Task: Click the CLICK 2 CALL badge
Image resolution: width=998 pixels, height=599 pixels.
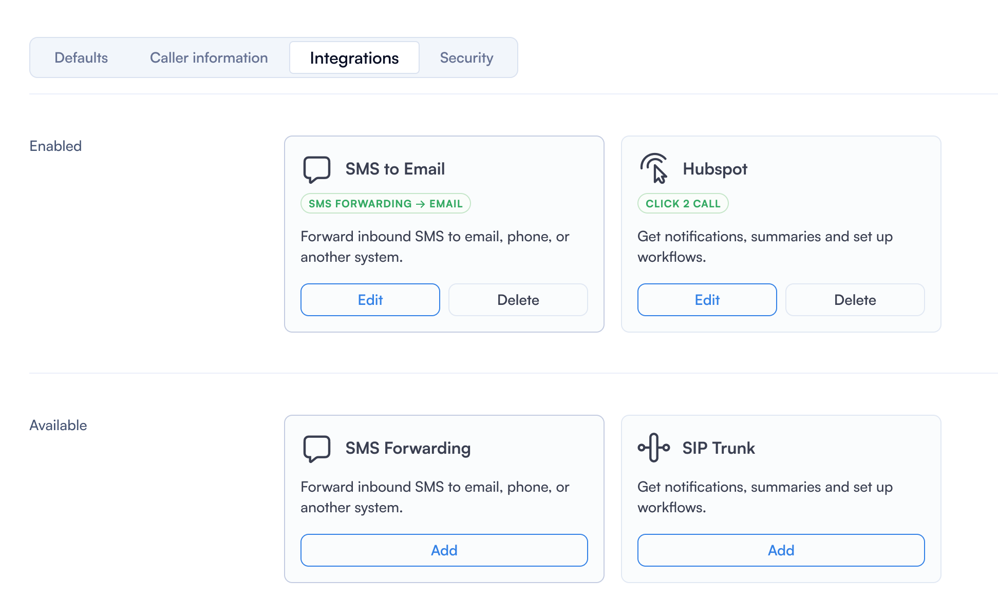Action: [x=683, y=203]
